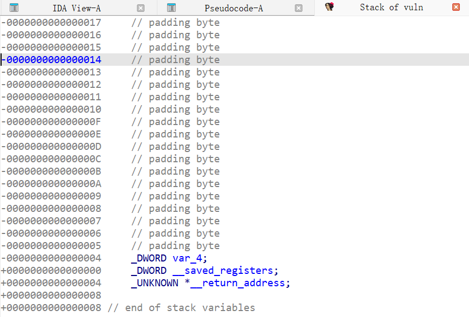469x317 pixels.
Task: Click stack offset -000000000000000A
Action: (51, 184)
